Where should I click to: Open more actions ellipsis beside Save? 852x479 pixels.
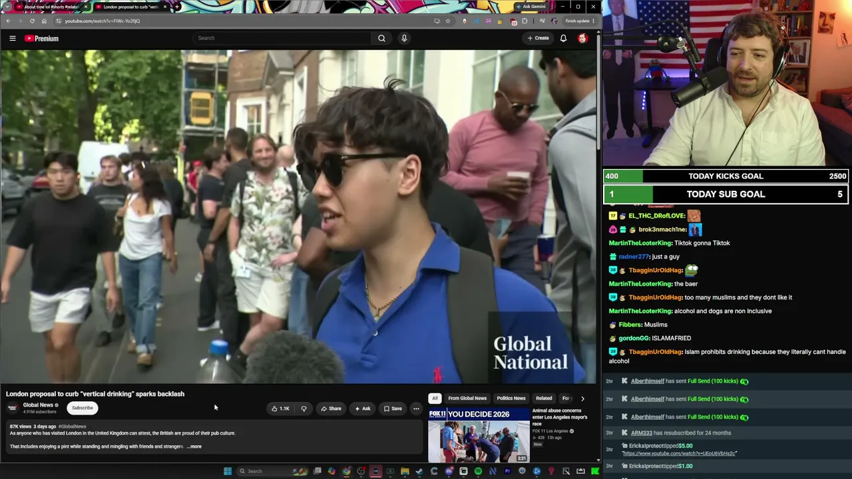pyautogui.click(x=416, y=408)
